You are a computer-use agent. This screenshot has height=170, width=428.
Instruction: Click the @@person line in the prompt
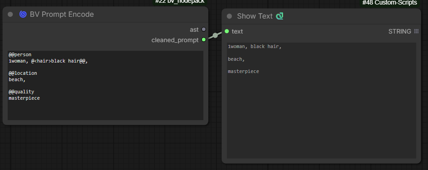click(20, 55)
